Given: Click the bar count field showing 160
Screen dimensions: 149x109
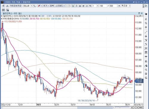Looking at the screenshot, I should (103, 6).
